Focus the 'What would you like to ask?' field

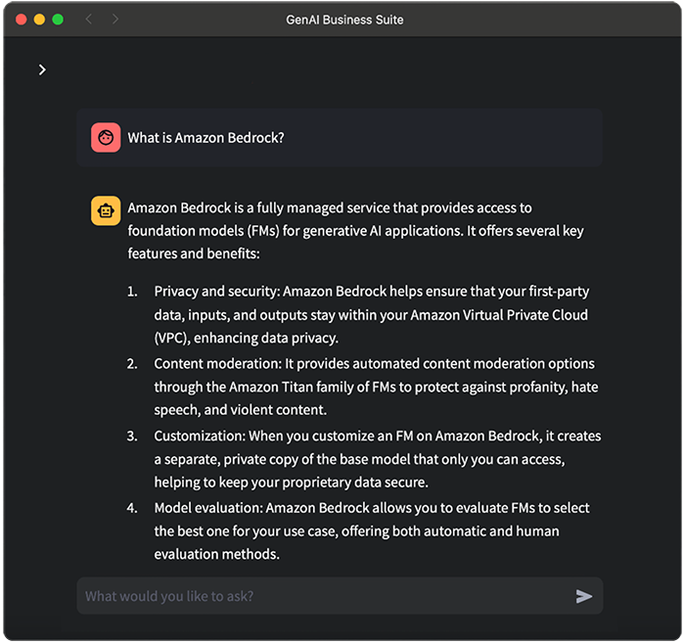coord(323,596)
